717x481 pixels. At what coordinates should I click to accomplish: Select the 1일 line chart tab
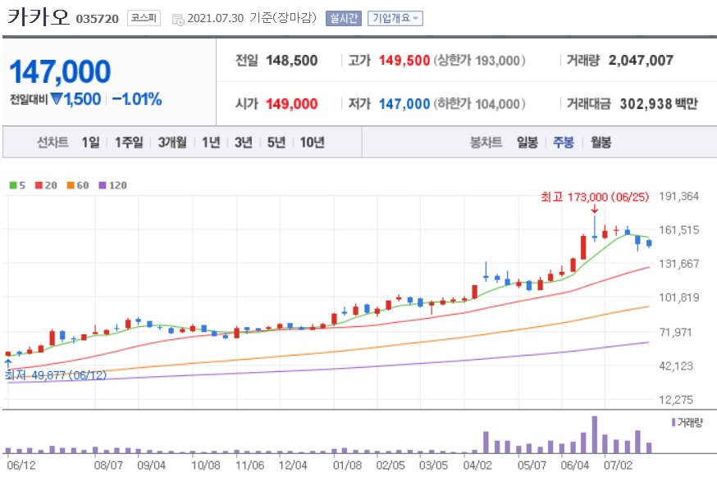coord(90,143)
